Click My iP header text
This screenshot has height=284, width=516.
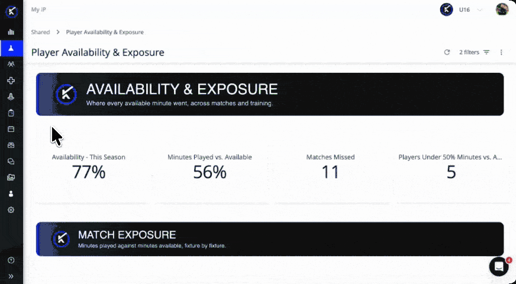tap(38, 9)
